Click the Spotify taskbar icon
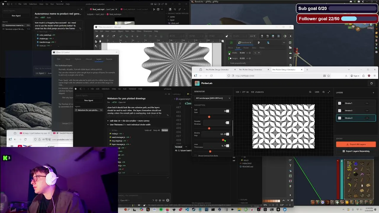The height and width of the screenshot is (213, 379). (161, 209)
